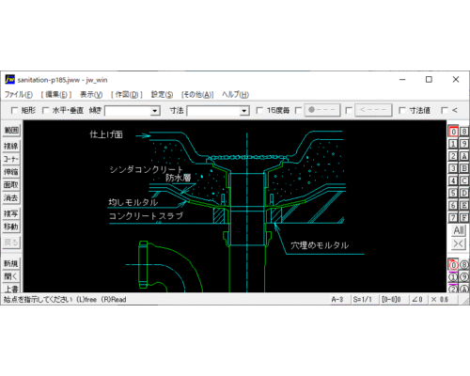
Task: Click the All layers button
Action: pos(459,230)
